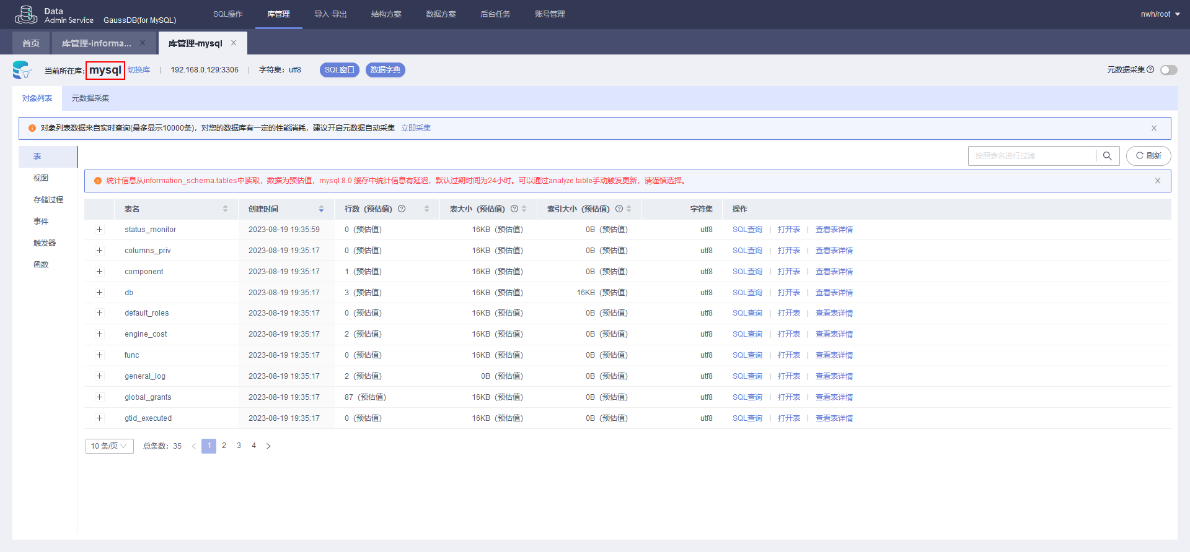The height and width of the screenshot is (552, 1190).
Task: Click the 切换库 link
Action: click(x=139, y=70)
